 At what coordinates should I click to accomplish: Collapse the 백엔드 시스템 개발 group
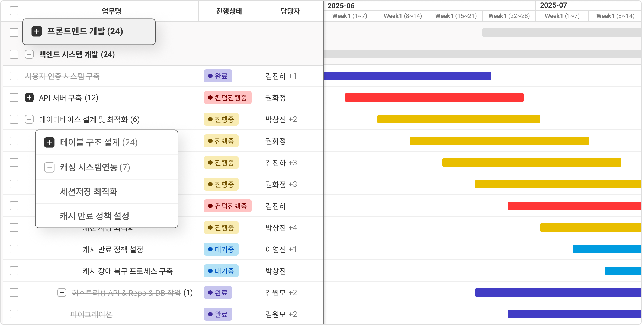[x=29, y=54]
